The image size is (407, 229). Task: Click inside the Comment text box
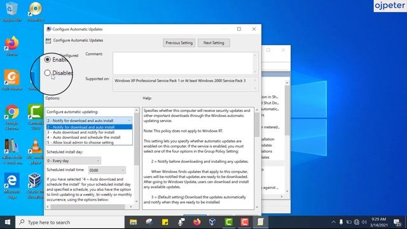click(x=183, y=64)
